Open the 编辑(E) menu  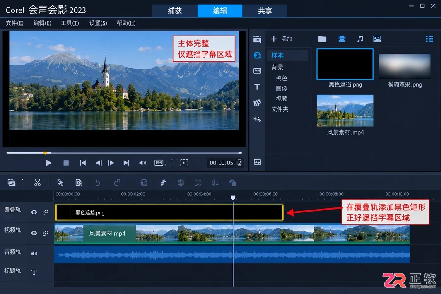coord(42,23)
